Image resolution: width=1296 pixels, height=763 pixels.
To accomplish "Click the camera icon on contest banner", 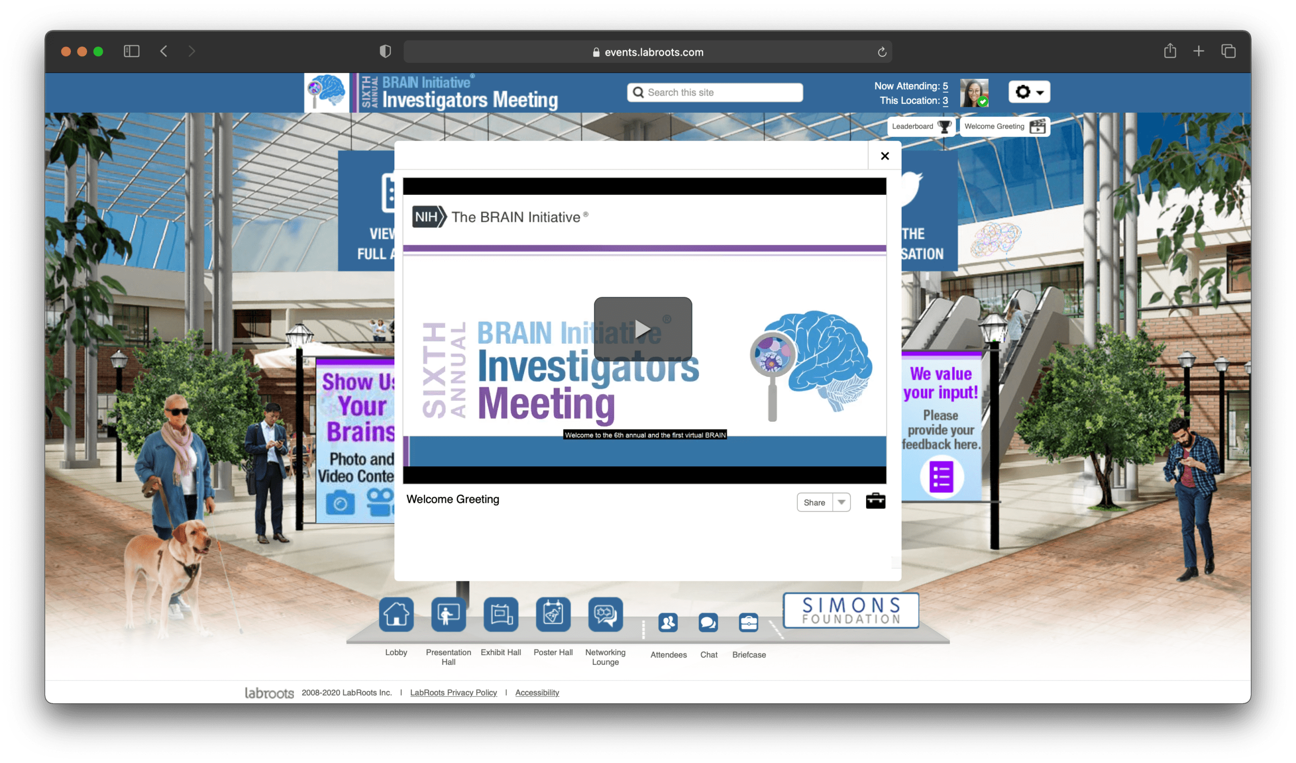I will (x=340, y=502).
